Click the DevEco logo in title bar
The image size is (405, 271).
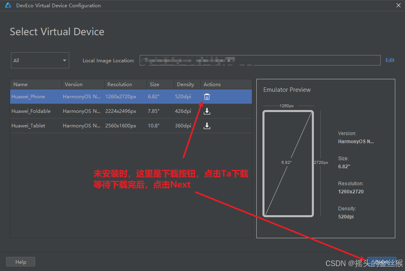[8, 5]
